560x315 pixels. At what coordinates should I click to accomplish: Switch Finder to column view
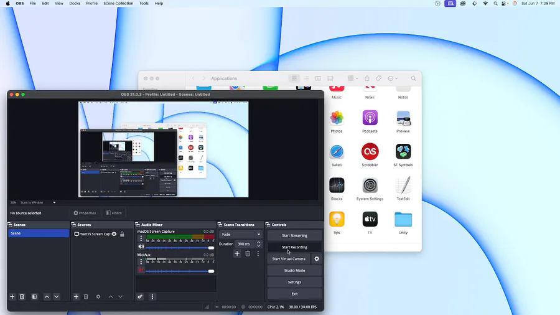(318, 78)
